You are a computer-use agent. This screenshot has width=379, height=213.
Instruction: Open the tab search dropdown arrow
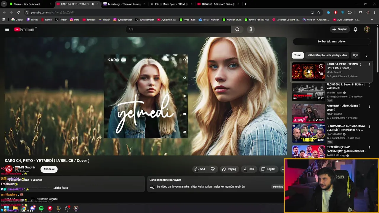coord(4,4)
